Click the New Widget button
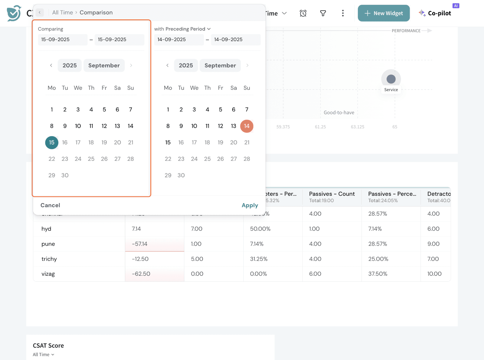Screen dimensions: 484x360 tap(384, 13)
